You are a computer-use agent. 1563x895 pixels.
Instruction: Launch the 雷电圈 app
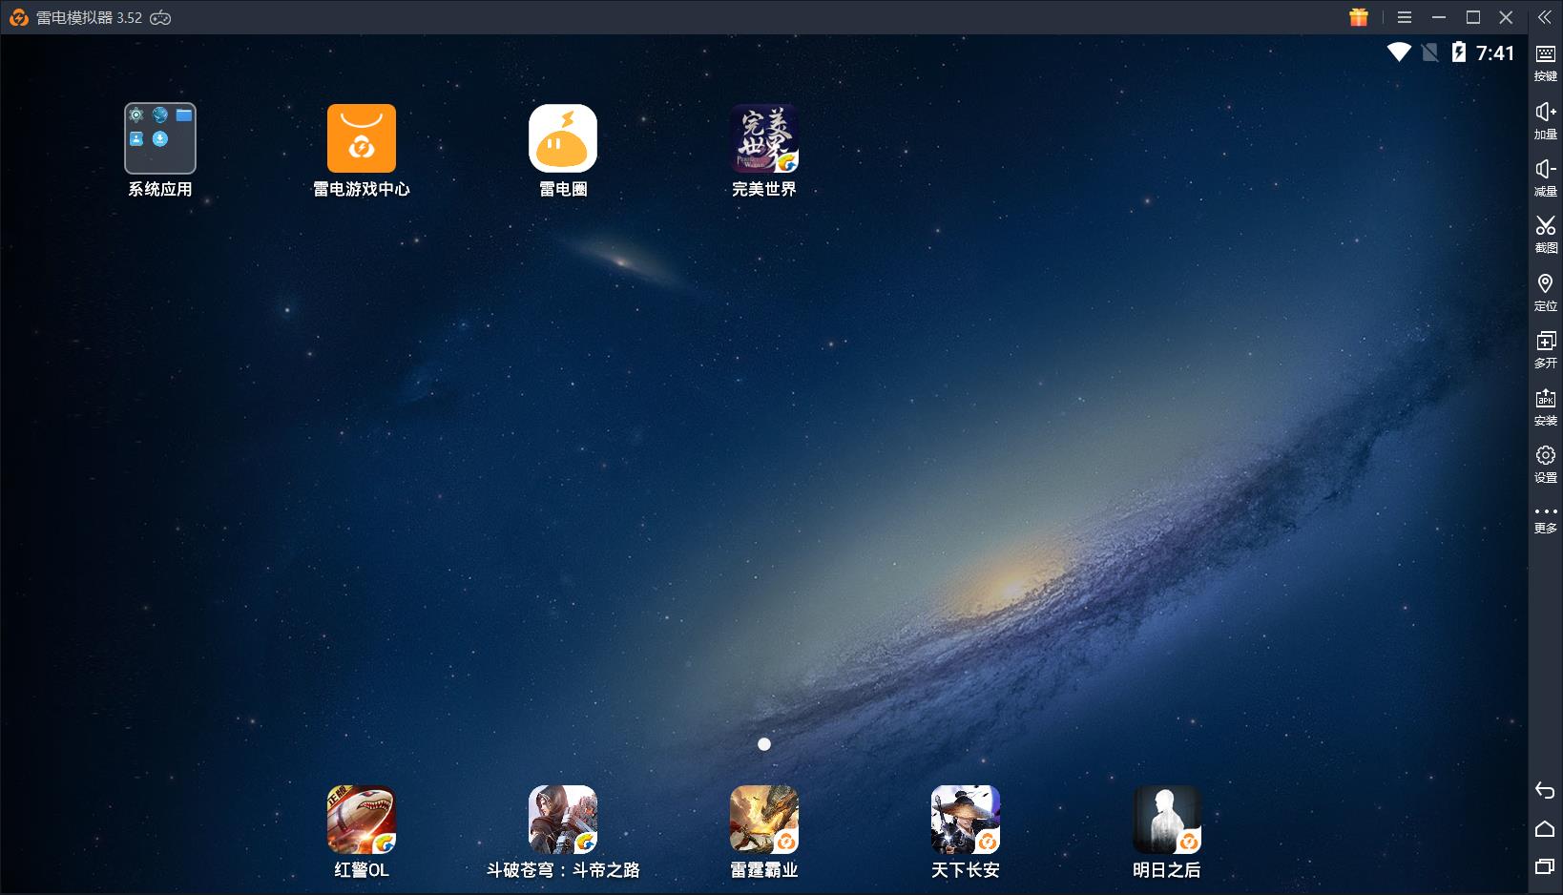click(563, 139)
